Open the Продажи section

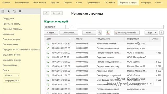55,3
